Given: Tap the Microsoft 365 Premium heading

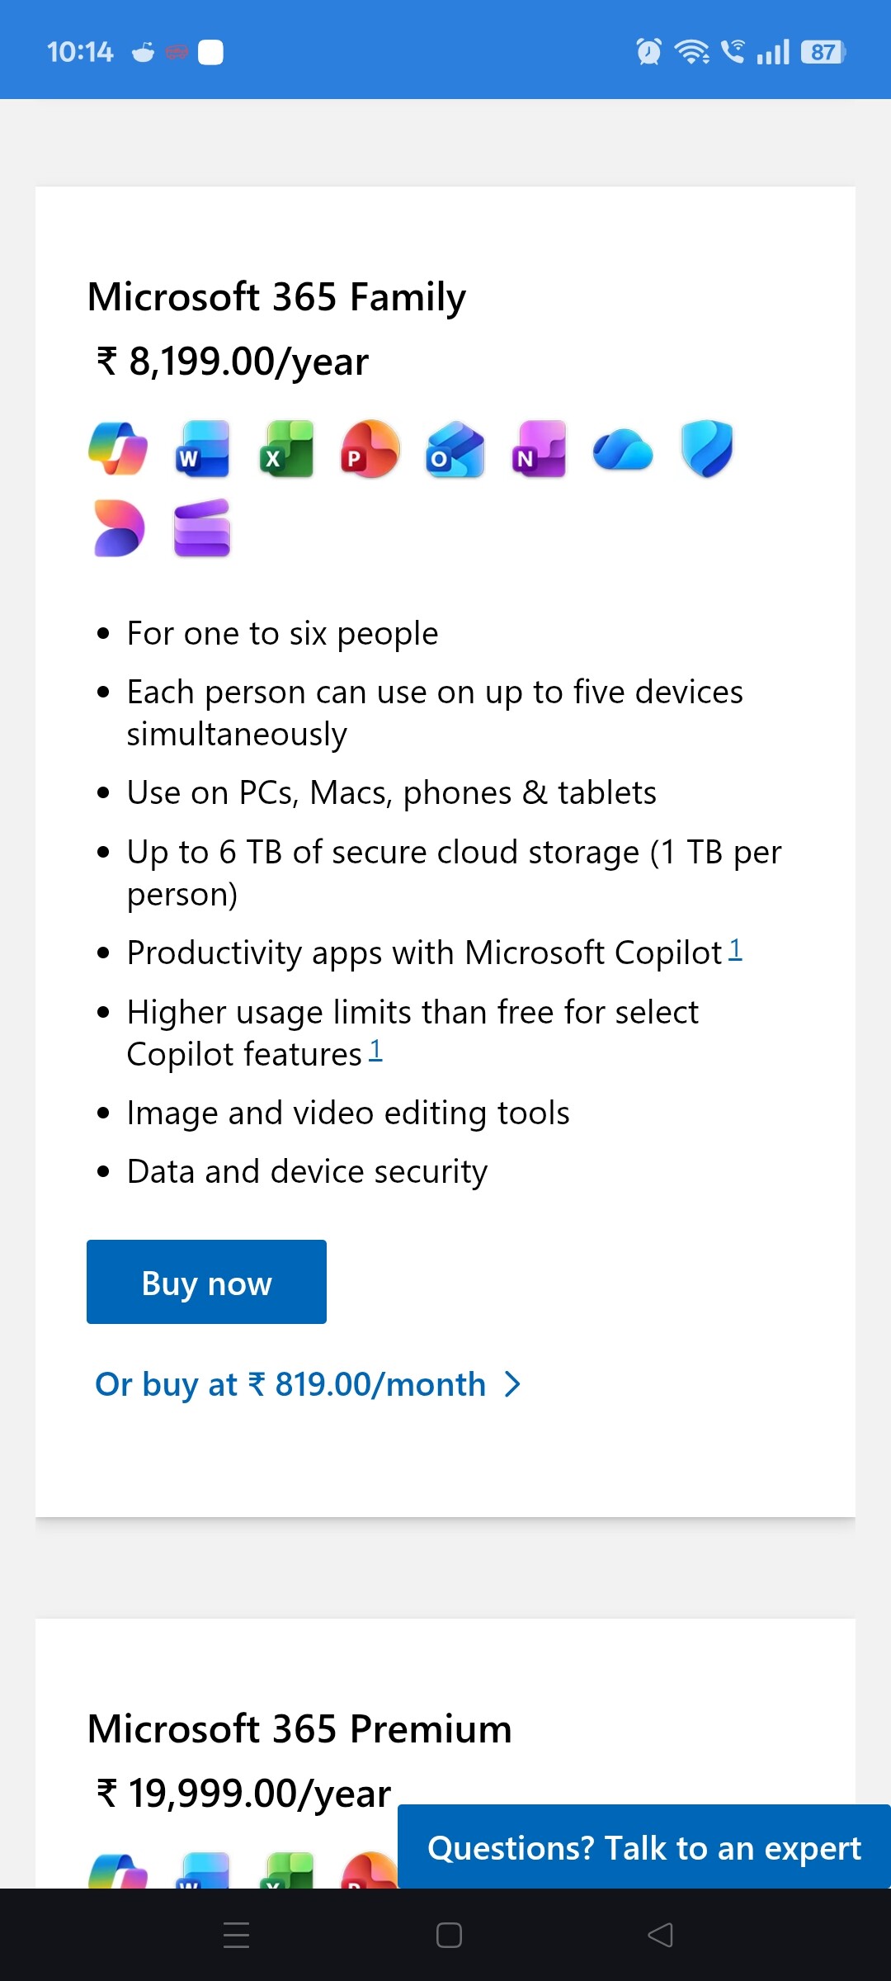Looking at the screenshot, I should tap(299, 1728).
